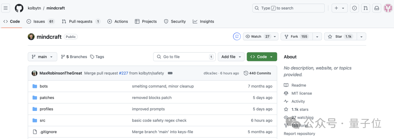Open the issues icon in the header
This screenshot has height=139, width=394.
354,8
